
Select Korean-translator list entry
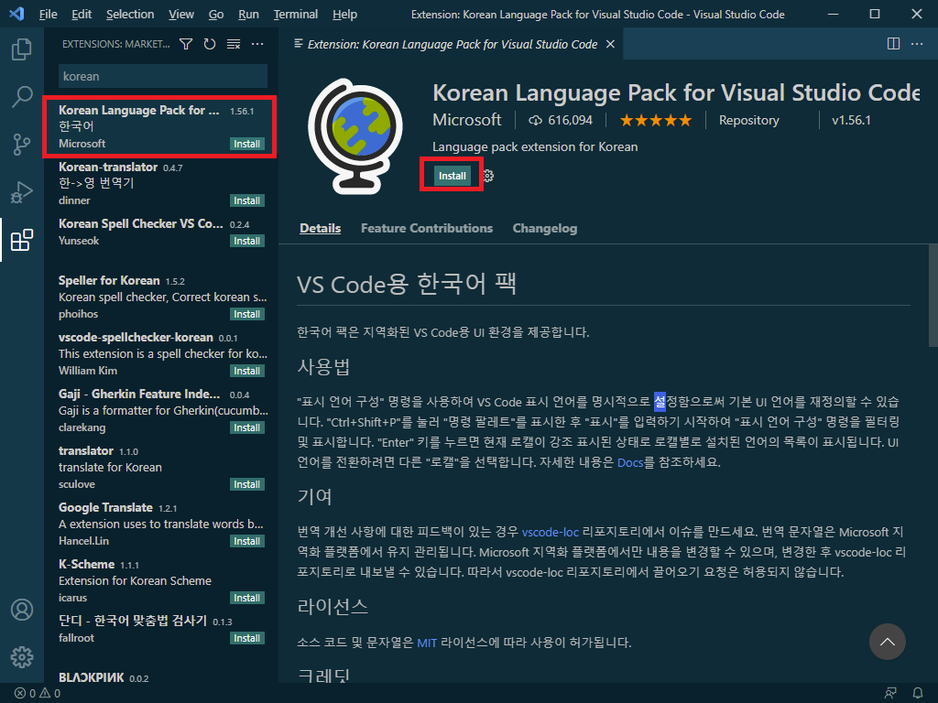(x=161, y=183)
